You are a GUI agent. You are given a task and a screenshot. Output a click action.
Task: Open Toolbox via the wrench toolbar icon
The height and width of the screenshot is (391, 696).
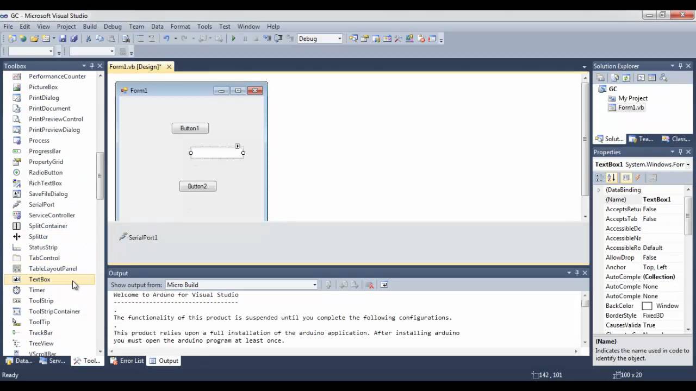point(399,39)
